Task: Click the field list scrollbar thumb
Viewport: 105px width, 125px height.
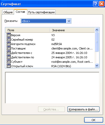Action: tap(97, 42)
